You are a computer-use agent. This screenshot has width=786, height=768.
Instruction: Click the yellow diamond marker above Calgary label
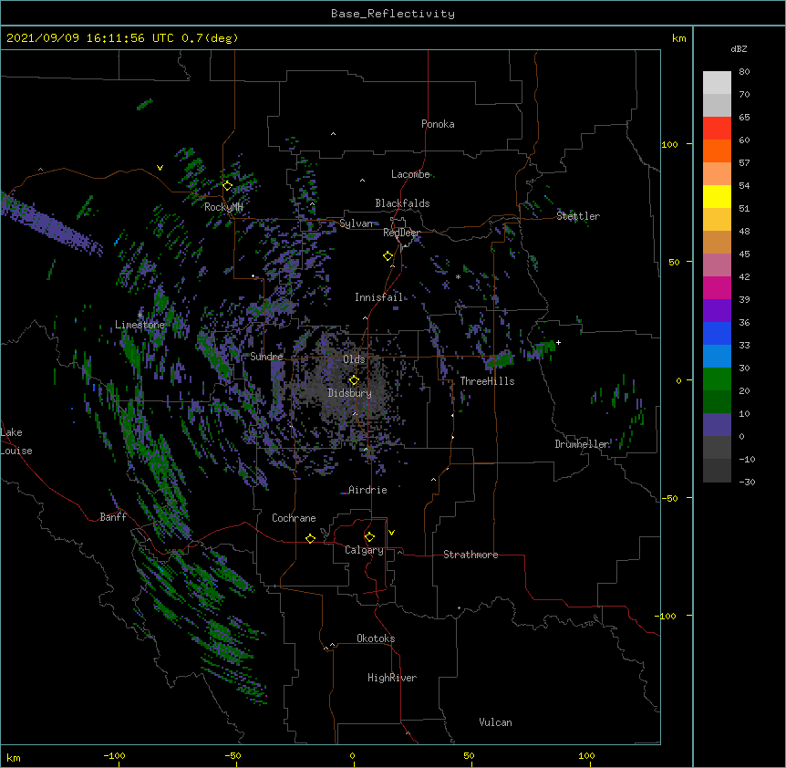(x=369, y=537)
